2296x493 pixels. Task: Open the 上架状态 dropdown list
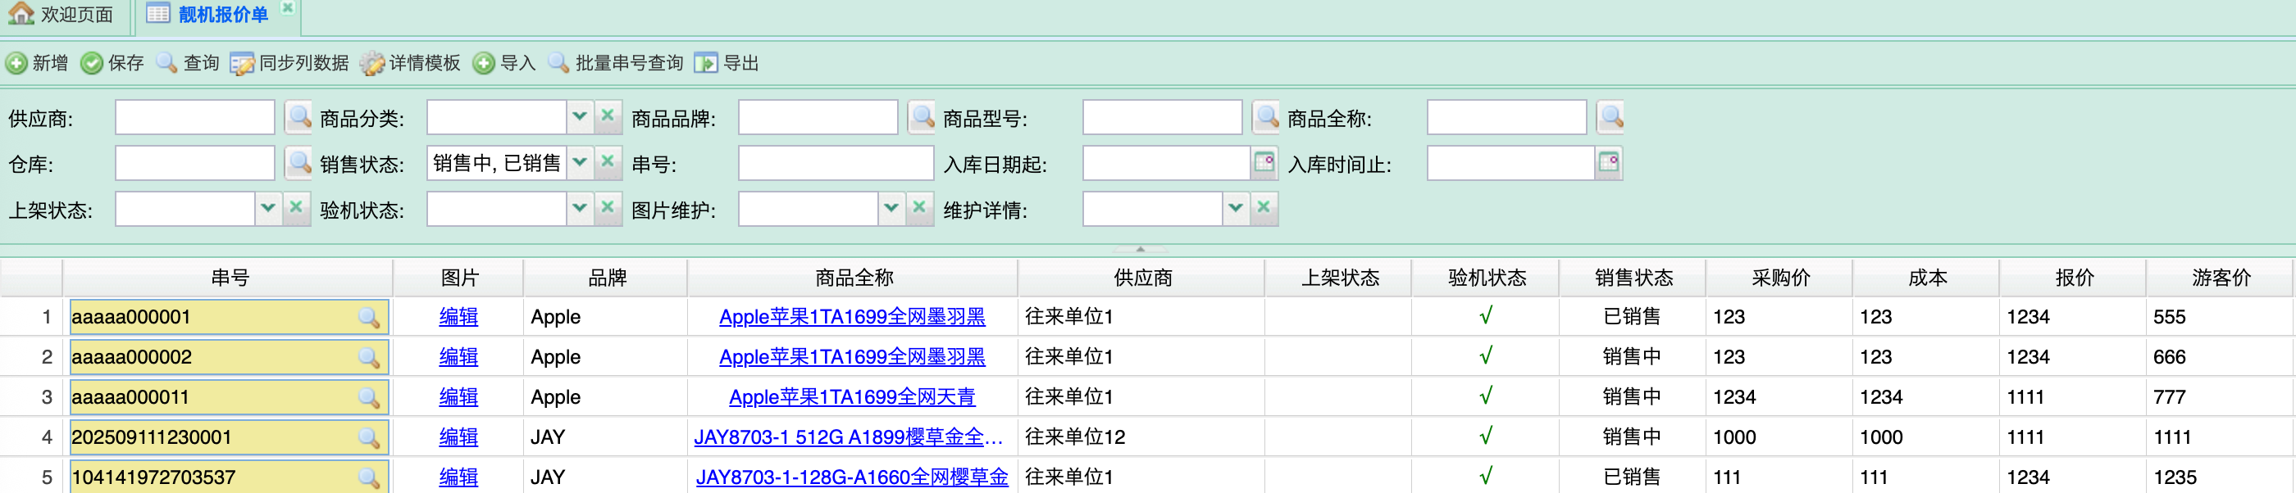coord(267,209)
